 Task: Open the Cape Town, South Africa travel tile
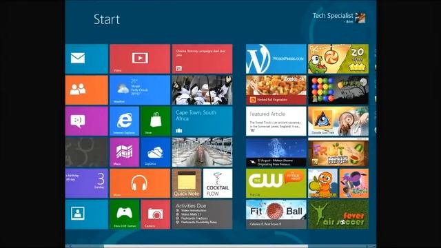tap(202, 121)
